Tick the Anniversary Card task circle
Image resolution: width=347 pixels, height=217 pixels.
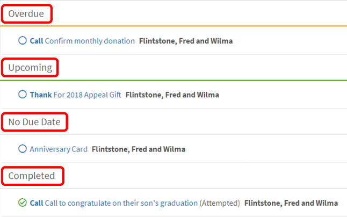coord(23,149)
